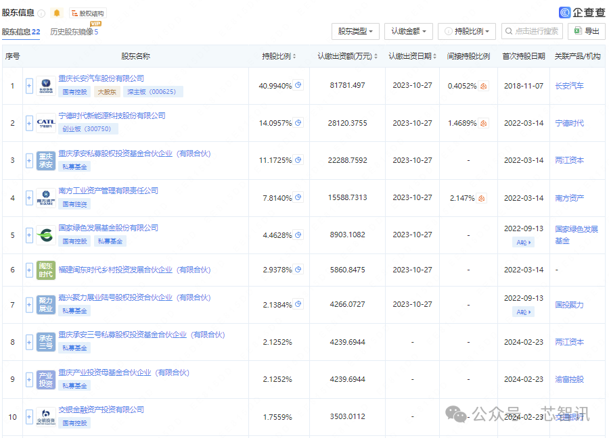Click pie chart icon beside 4.4628%
Viewport: 609px width, 438px height.
(298, 235)
